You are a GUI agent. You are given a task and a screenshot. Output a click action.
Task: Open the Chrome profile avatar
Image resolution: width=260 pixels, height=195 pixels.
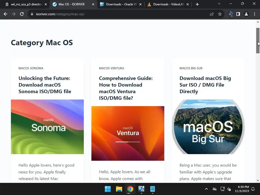point(246,14)
